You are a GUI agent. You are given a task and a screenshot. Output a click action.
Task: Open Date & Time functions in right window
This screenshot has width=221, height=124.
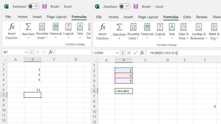point(183,27)
